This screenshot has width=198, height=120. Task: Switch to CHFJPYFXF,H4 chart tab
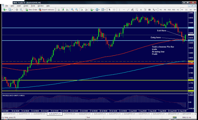[70, 114]
